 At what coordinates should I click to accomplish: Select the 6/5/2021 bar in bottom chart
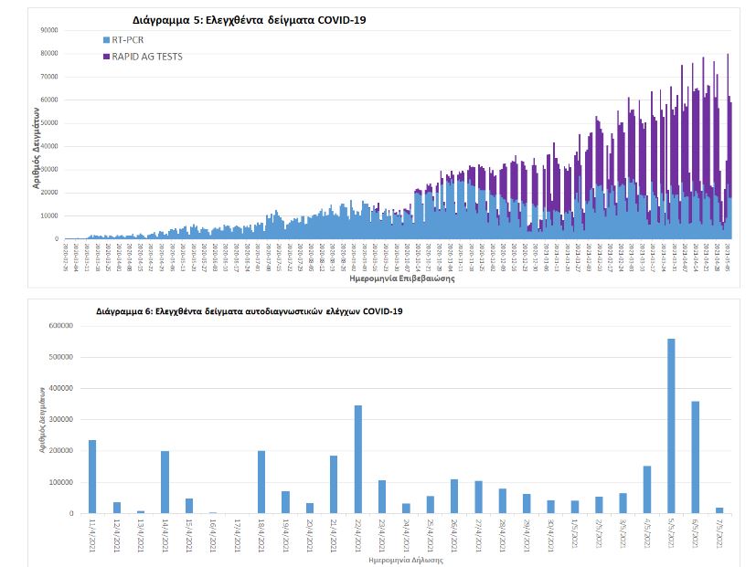tap(695, 457)
